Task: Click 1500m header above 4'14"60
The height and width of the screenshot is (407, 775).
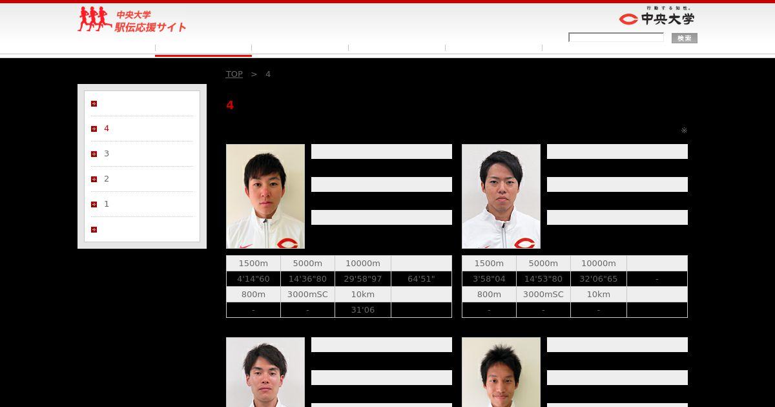Action: point(253,264)
